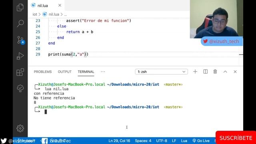Image resolution: width=256 pixels, height=144 pixels.
Task: Click line number 29 in gutter
Action: click(38, 54)
